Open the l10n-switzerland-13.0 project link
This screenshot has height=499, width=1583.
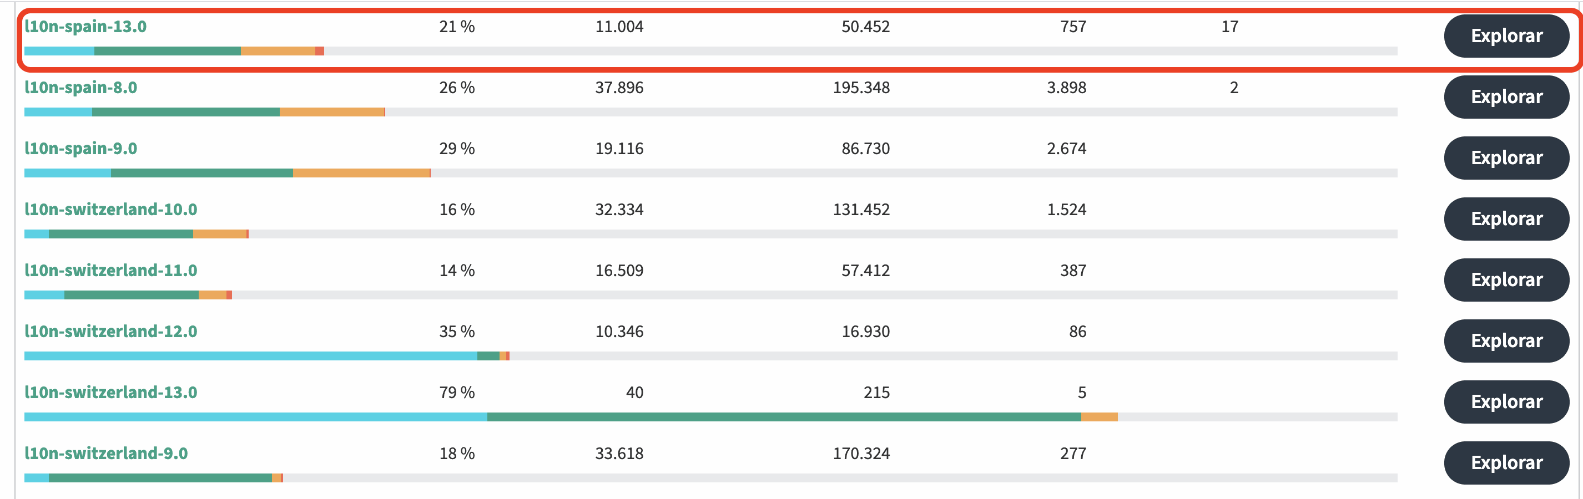110,392
